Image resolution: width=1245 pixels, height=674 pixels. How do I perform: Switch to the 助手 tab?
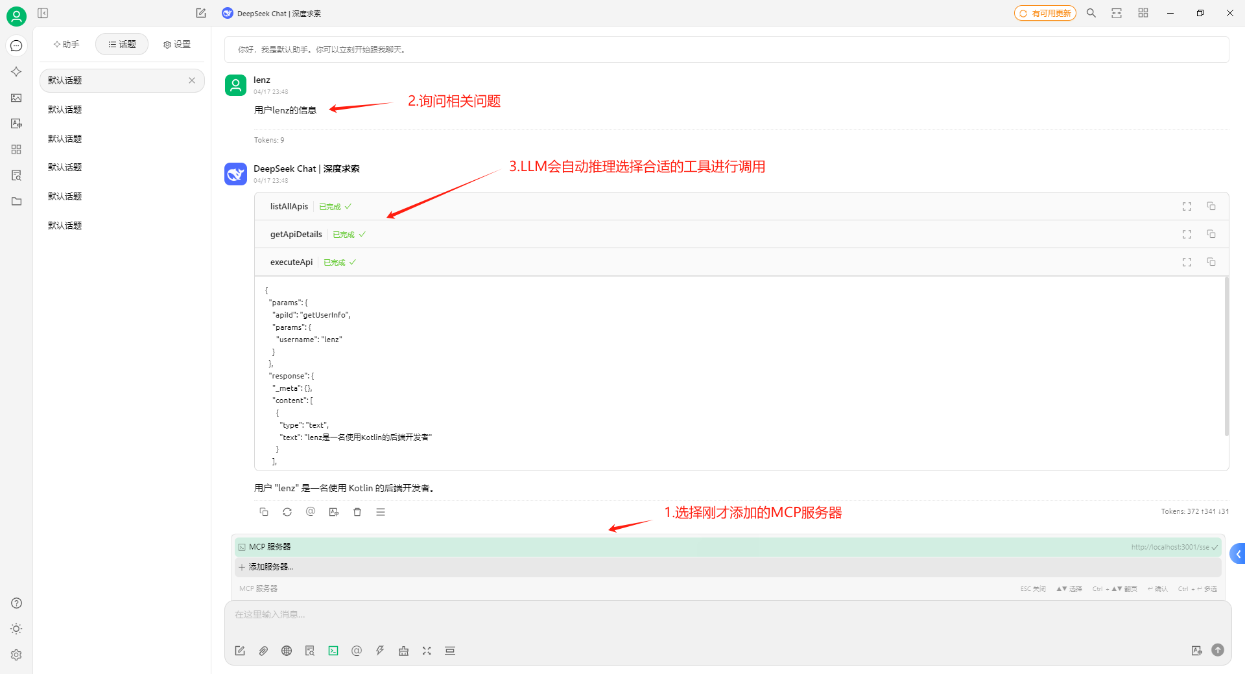coord(66,44)
